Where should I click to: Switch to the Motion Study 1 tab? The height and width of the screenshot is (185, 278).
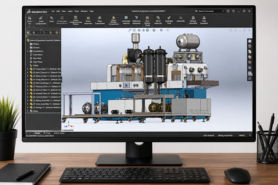click(x=59, y=133)
